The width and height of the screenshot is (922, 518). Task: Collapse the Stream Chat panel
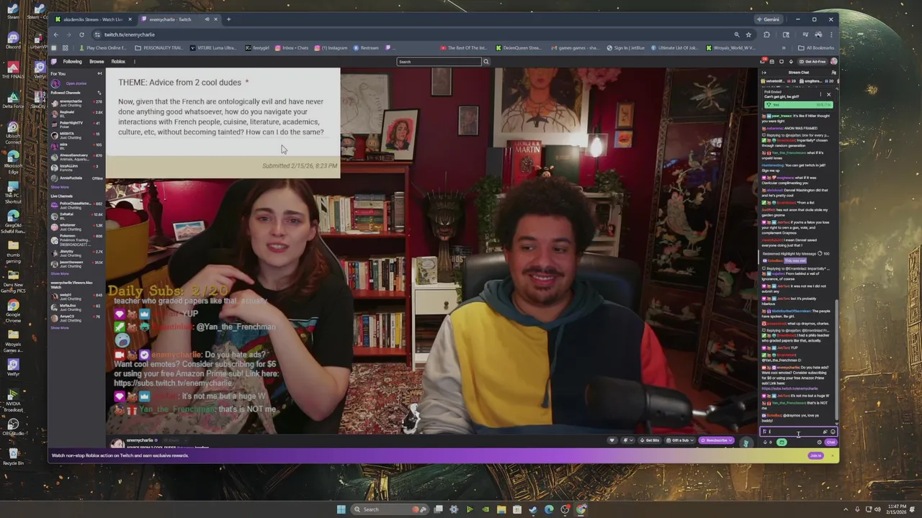(x=764, y=73)
